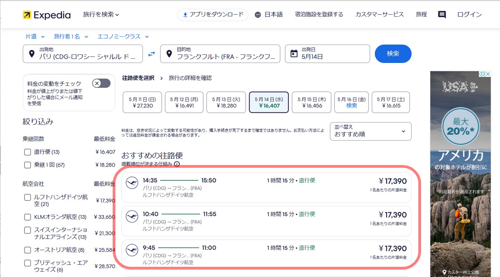The height and width of the screenshot is (277, 500).
Task: Select the 5月13日(火) ¥18,280 date tab
Action: click(x=226, y=102)
